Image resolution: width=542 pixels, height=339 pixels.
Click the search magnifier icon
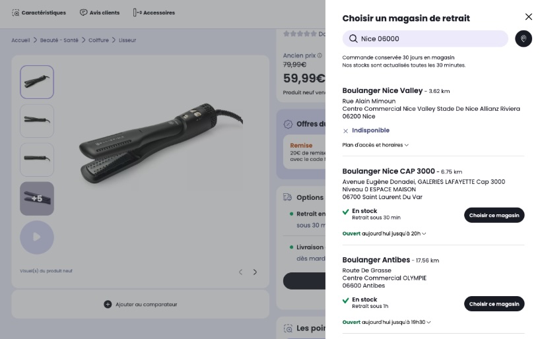pos(353,39)
